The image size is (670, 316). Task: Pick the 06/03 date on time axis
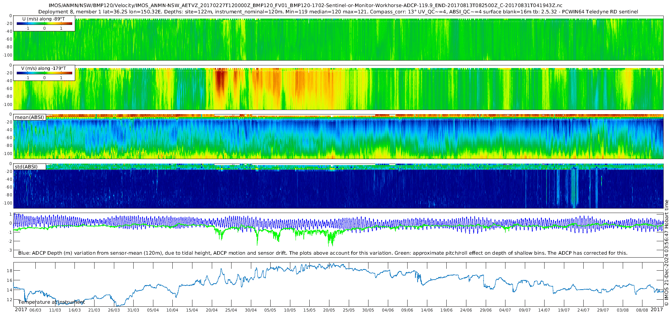(35, 310)
